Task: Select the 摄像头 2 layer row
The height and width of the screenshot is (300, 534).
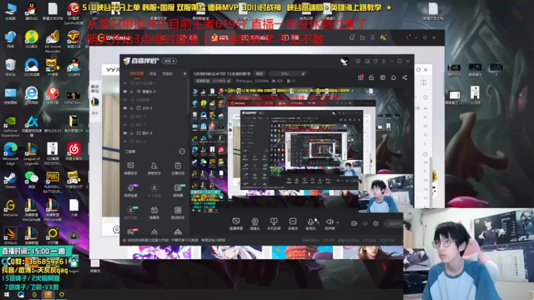Action: pos(154,91)
